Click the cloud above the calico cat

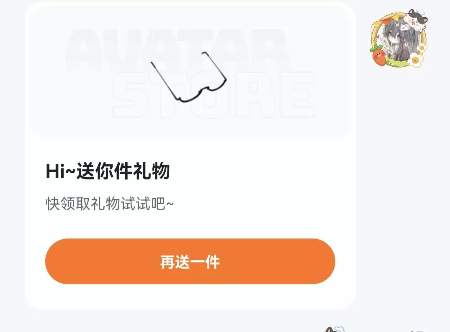pos(420,11)
